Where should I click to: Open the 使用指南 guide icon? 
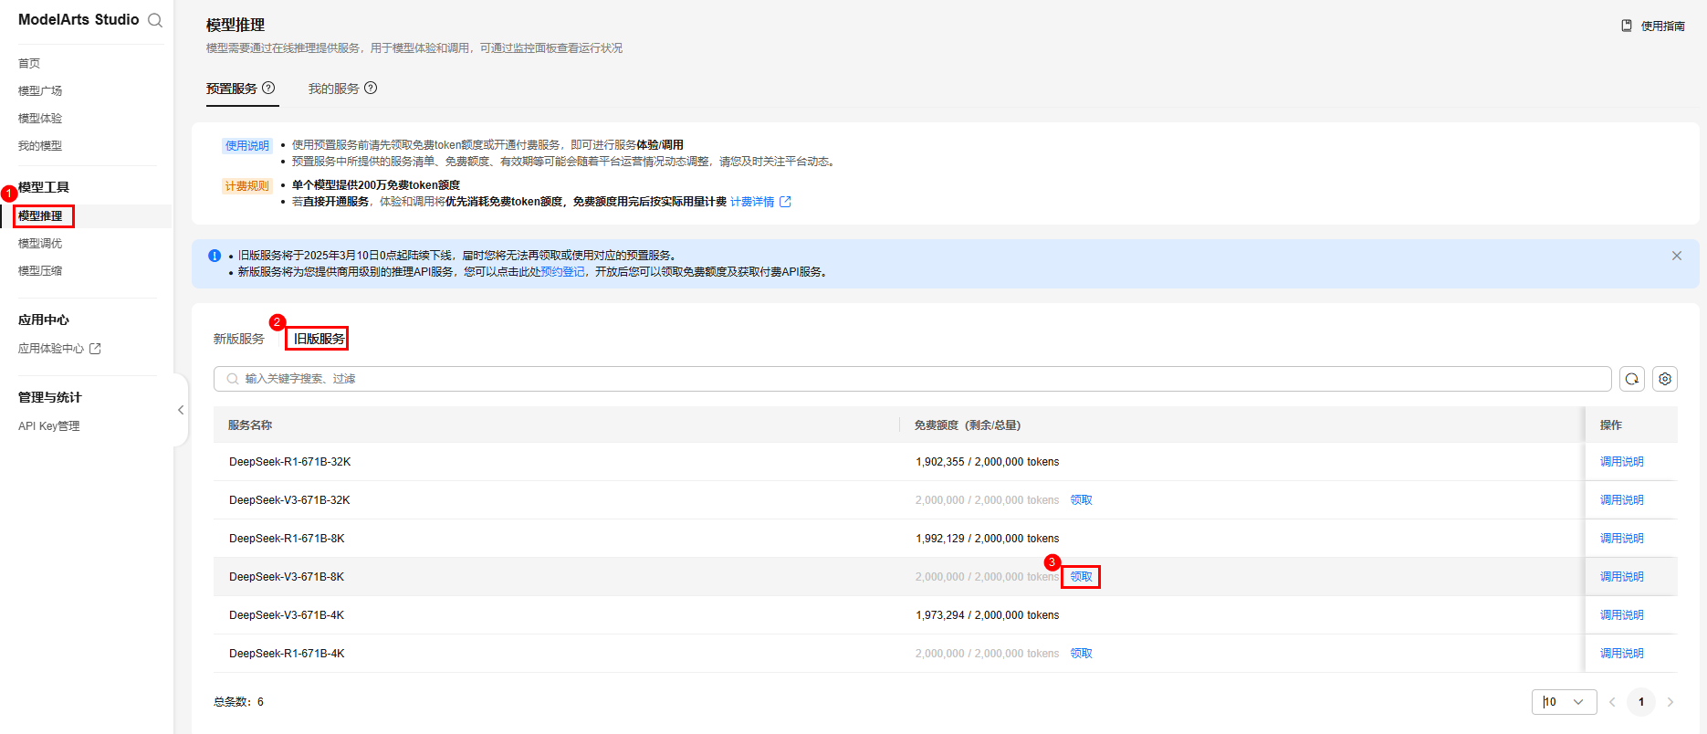(x=1627, y=26)
